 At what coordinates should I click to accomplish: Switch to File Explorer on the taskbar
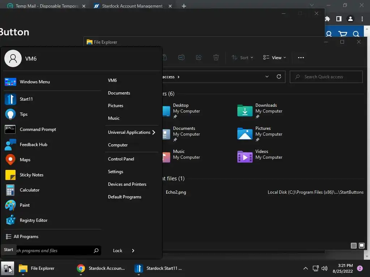point(36,268)
